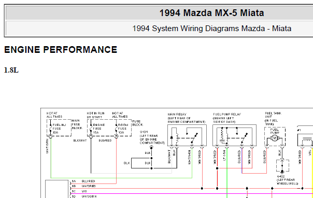
Task: Click the '#1' component label
Action: click(299, 130)
